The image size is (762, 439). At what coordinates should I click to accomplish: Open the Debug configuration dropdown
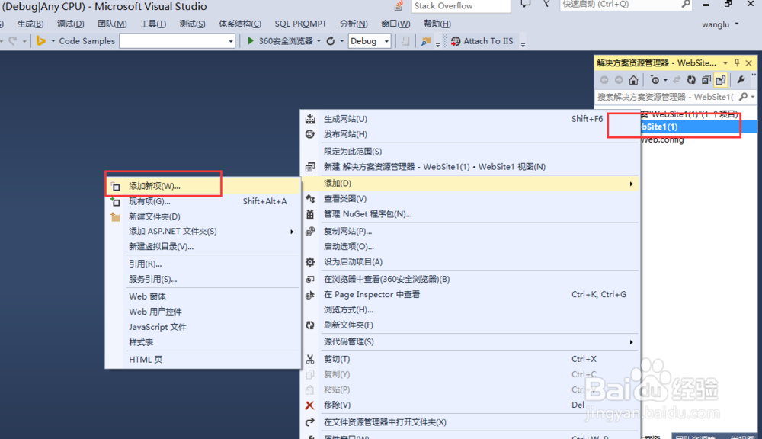pos(370,41)
